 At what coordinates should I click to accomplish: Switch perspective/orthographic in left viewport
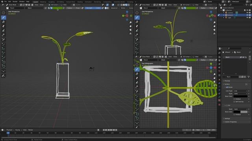(130, 34)
